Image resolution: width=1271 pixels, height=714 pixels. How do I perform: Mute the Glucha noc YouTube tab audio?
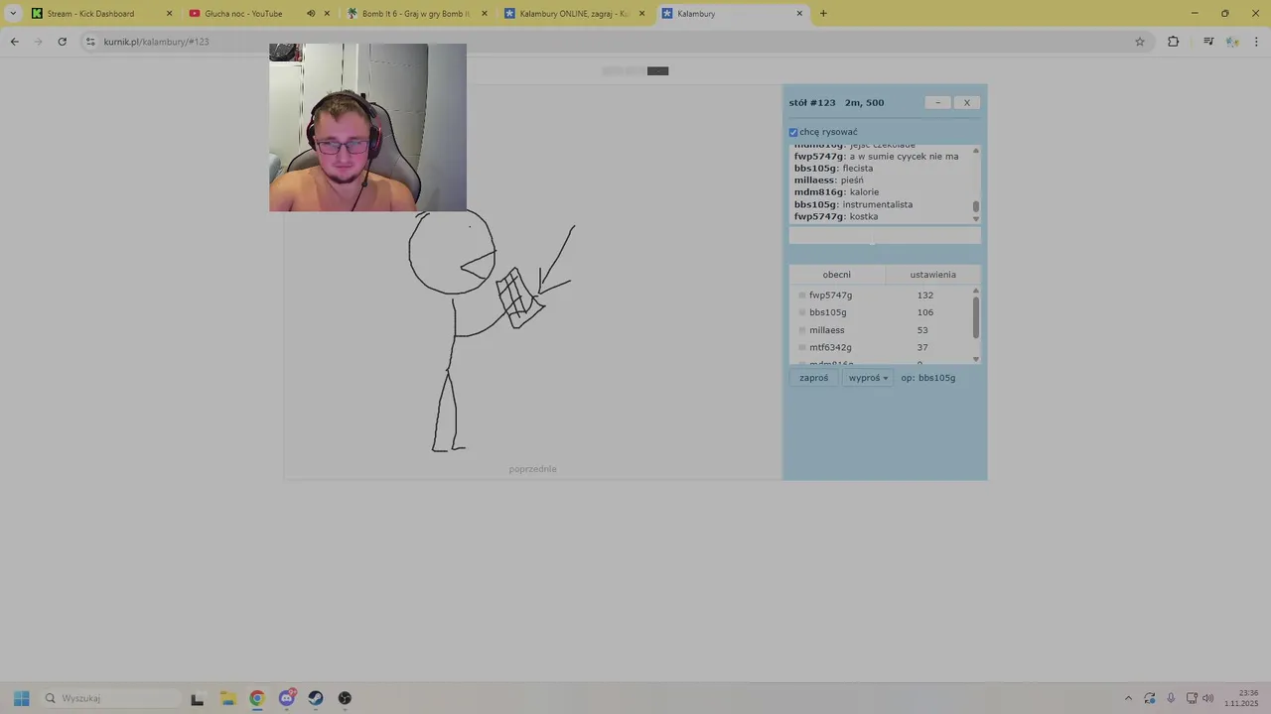click(x=311, y=14)
